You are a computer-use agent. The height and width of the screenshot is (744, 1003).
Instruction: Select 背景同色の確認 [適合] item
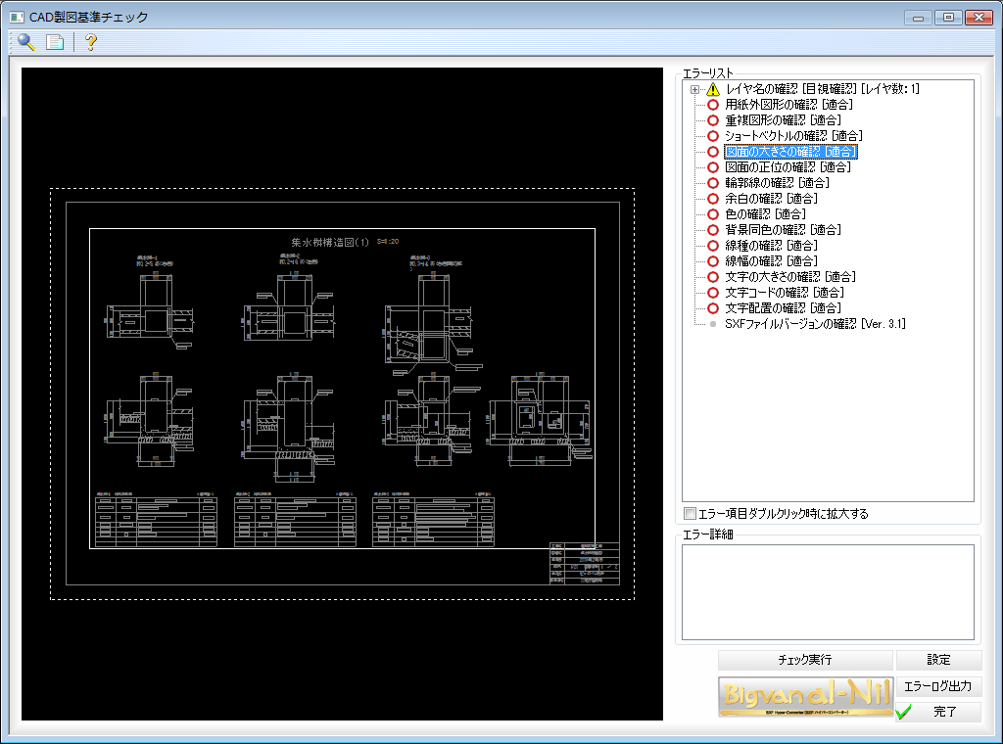pyautogui.click(x=783, y=230)
